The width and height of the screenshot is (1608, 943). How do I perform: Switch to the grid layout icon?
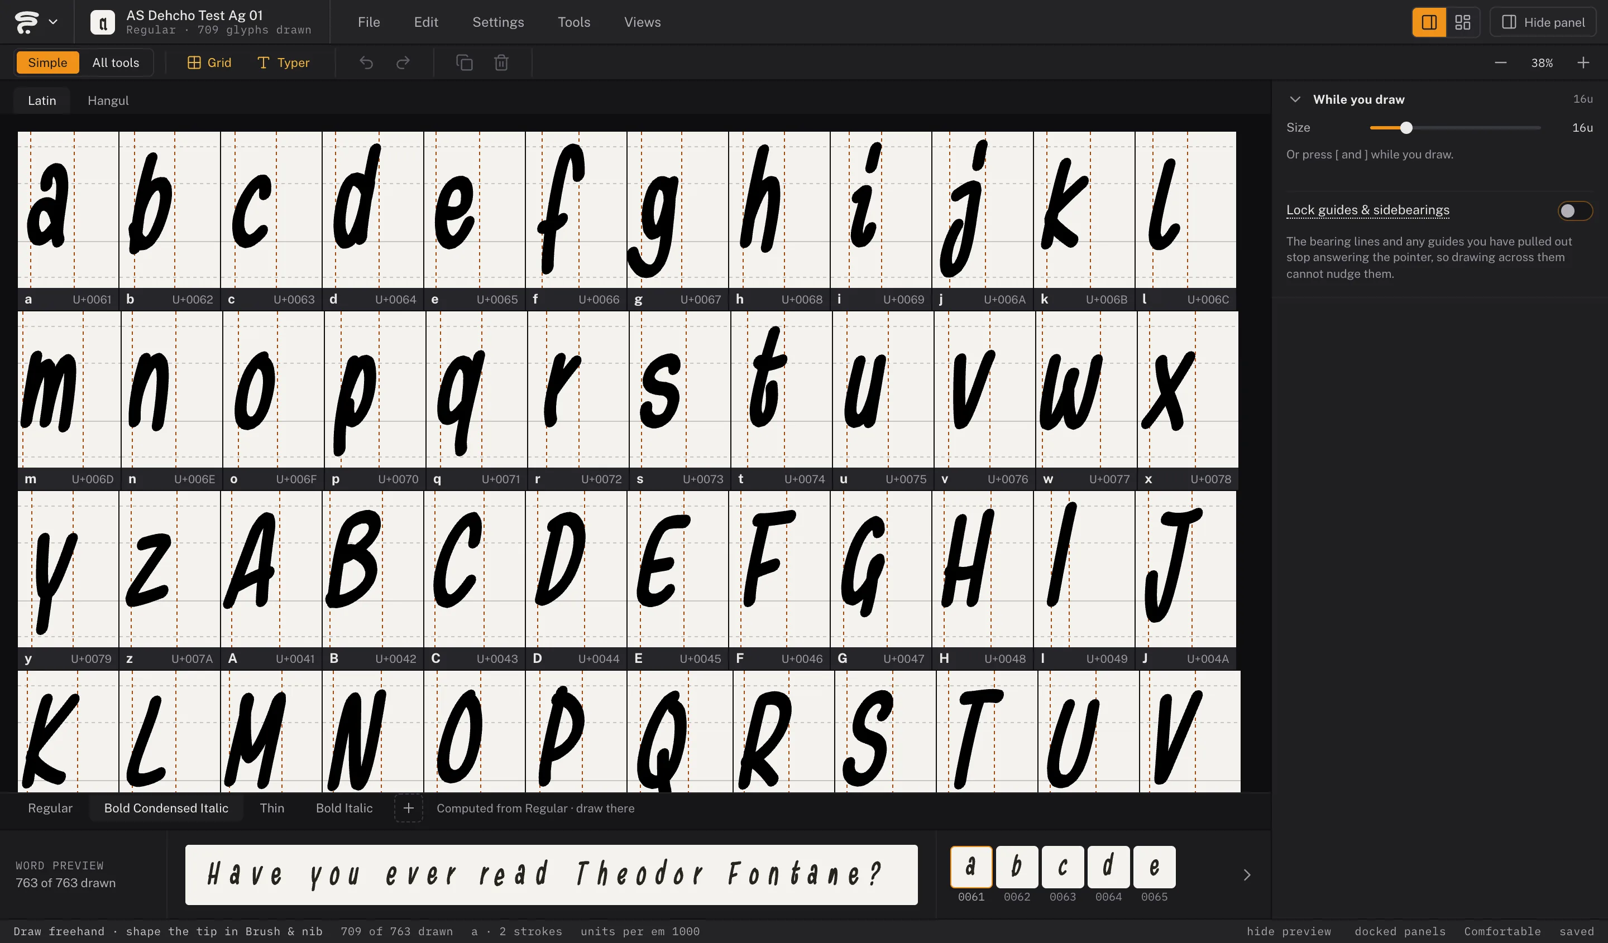1462,22
